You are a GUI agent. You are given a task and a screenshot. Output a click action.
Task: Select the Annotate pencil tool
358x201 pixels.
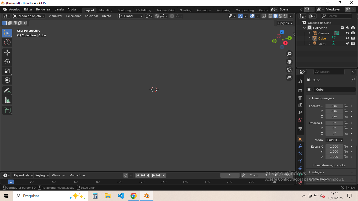pos(7,91)
